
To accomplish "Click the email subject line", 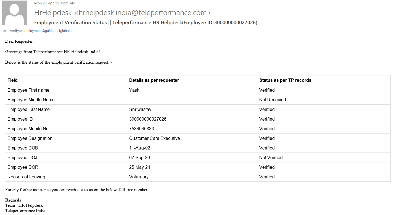I will click(x=146, y=23).
